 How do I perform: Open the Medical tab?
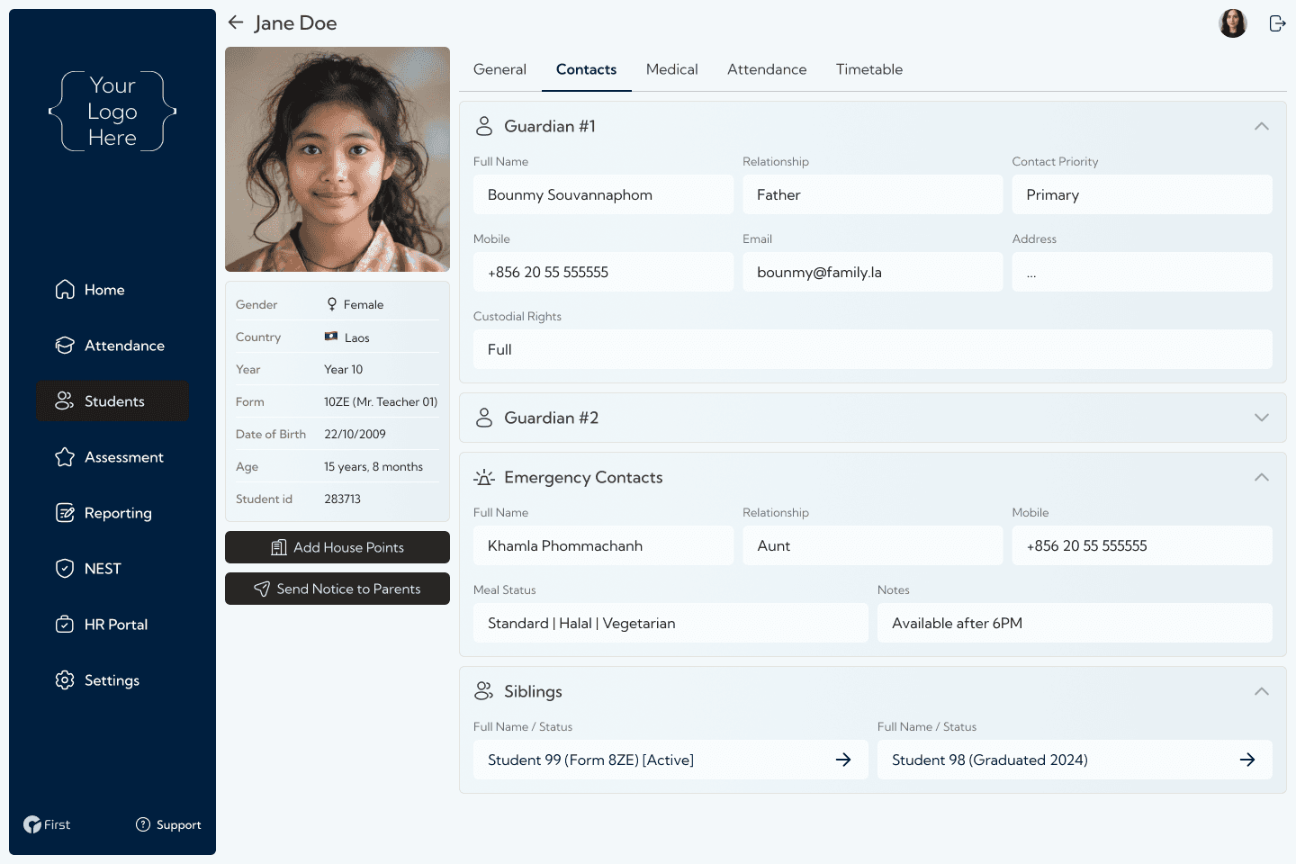672,69
